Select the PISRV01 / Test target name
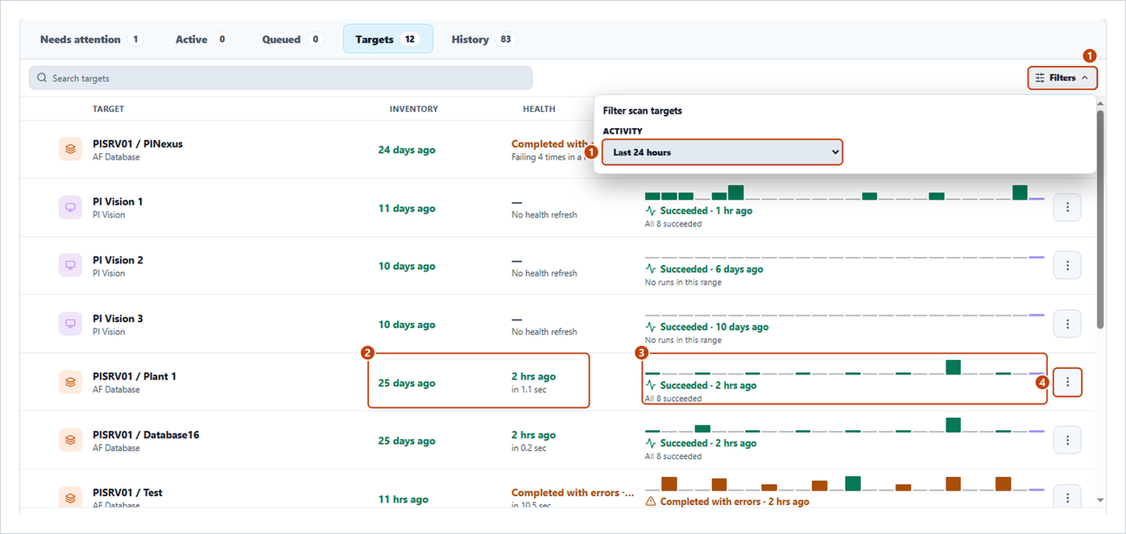This screenshot has width=1126, height=534. 127,493
